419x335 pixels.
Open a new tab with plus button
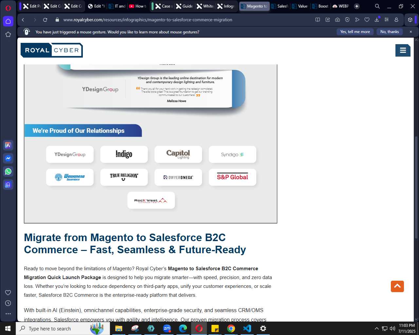357,6
